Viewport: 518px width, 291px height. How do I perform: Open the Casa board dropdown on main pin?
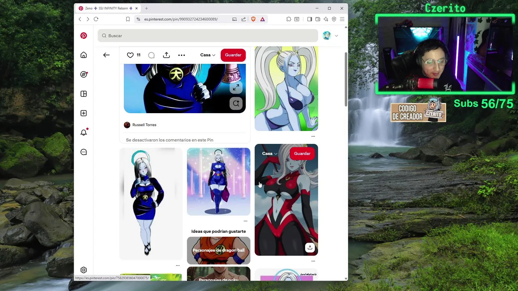tap(208, 55)
